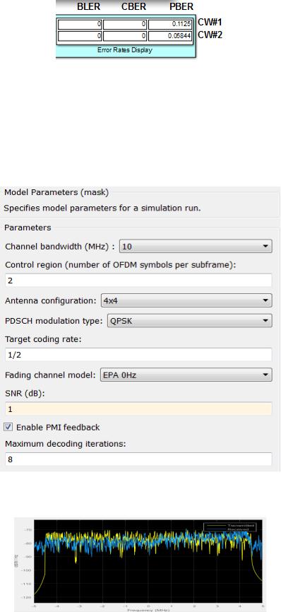Select the CW#2 CBER value box
281x612 pixels.
(x=125, y=36)
